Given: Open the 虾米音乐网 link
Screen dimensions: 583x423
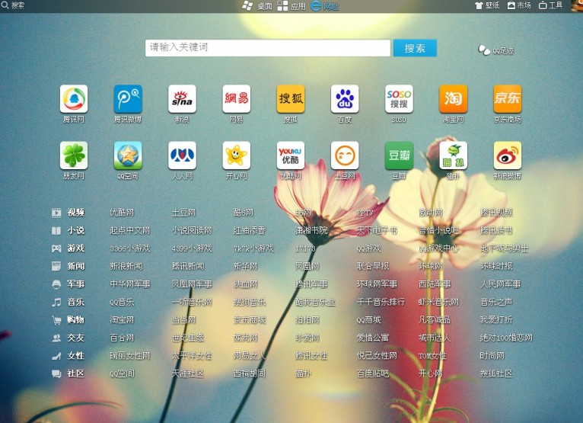Looking at the screenshot, I should 438,302.
